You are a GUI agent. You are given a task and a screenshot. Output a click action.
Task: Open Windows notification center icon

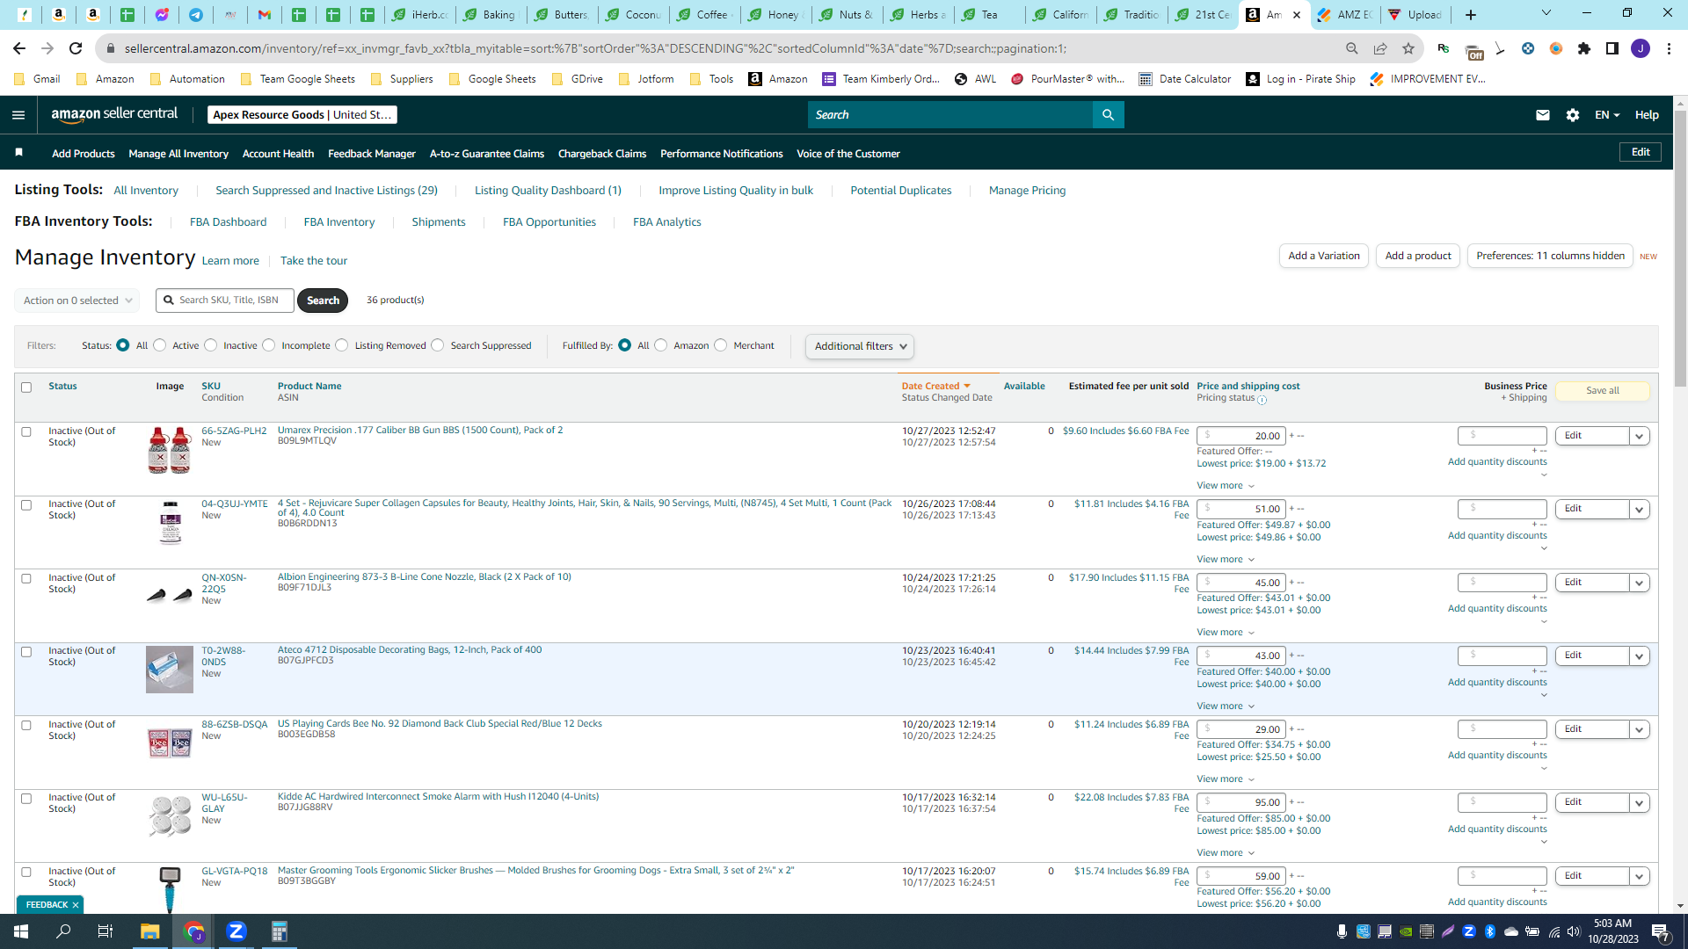coord(1661,931)
